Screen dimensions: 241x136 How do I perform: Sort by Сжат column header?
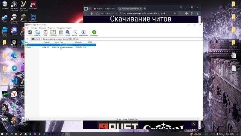57,42
